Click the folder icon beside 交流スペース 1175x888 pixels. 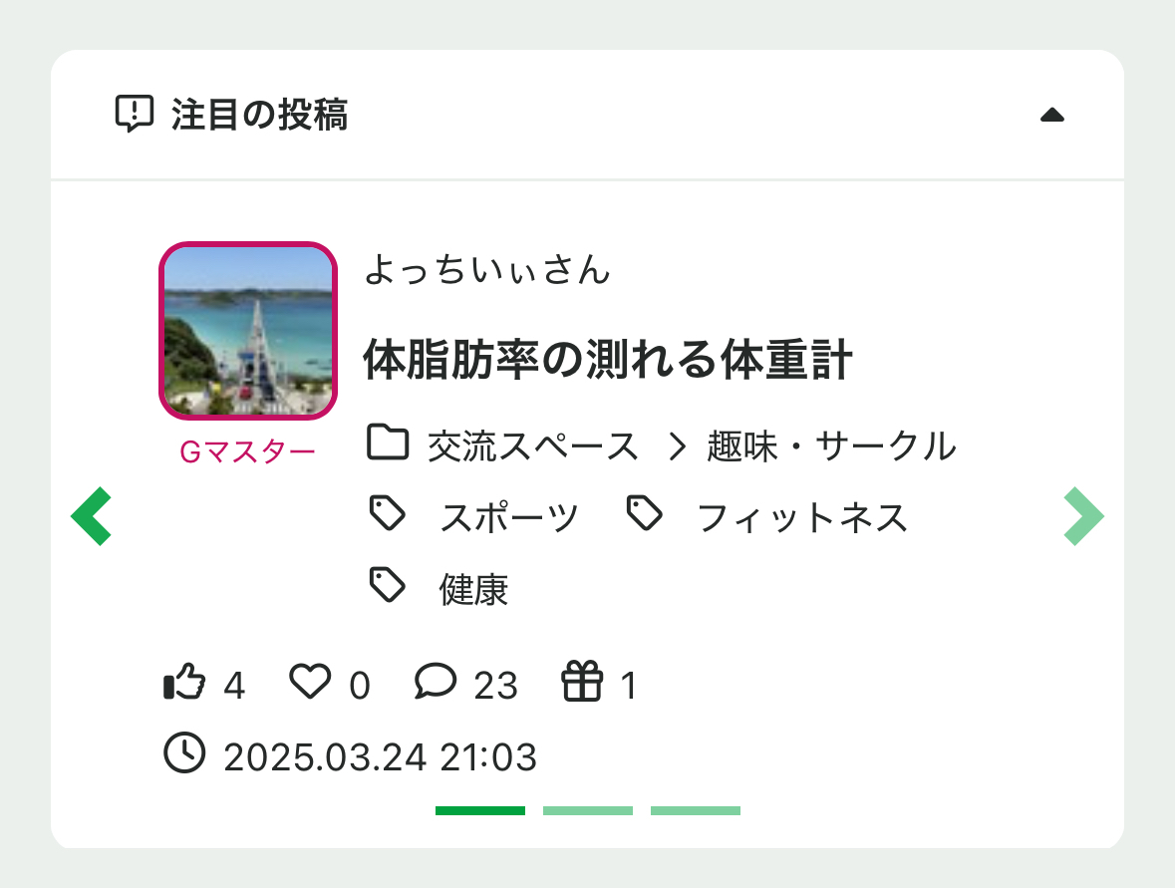click(388, 443)
